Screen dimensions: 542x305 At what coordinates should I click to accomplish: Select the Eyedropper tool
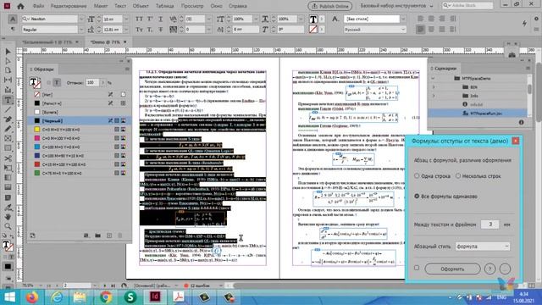8,208
